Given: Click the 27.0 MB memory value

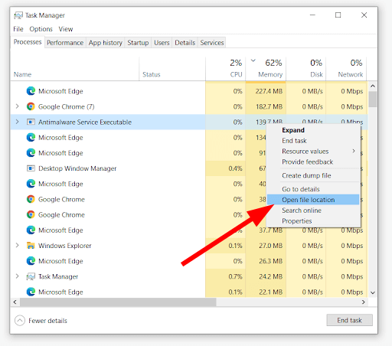Looking at the screenshot, I should pos(271,246).
